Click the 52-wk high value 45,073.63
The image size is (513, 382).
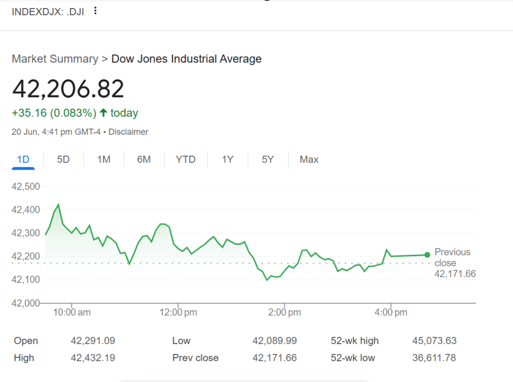(434, 341)
